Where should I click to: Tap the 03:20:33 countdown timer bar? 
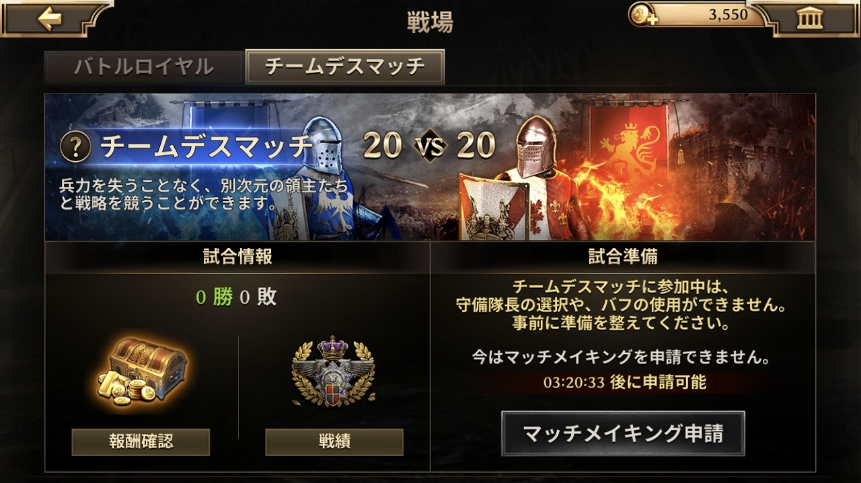(x=624, y=383)
